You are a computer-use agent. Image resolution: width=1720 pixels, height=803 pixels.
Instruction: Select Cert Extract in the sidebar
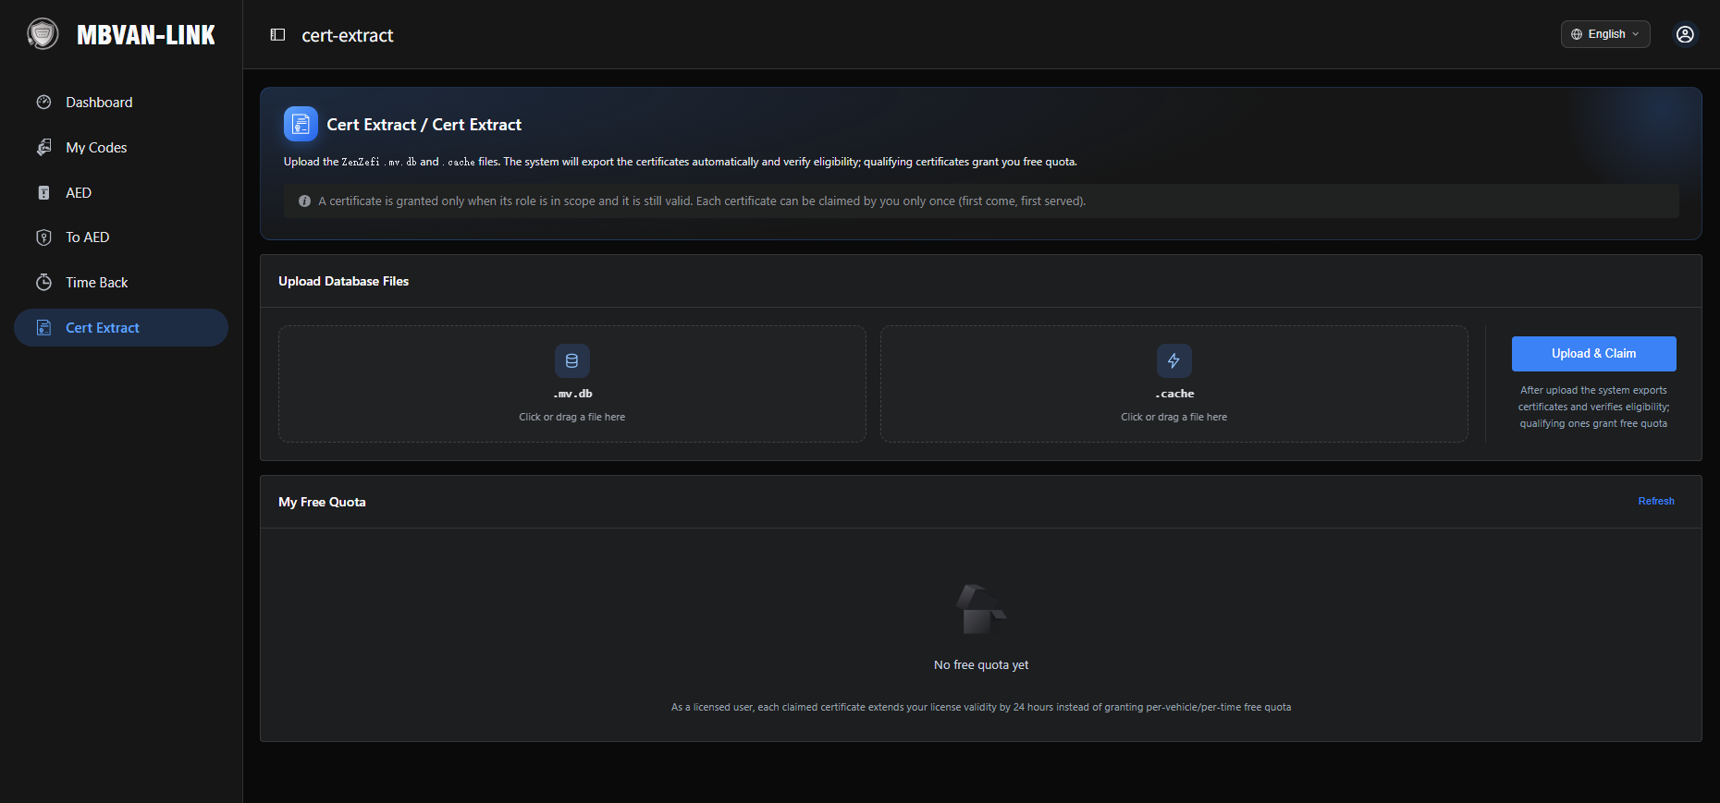pyautogui.click(x=121, y=327)
